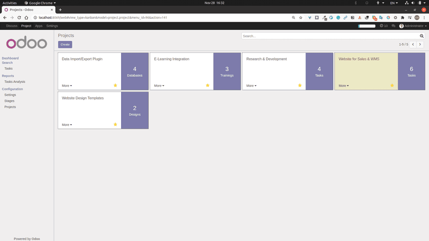Open Chrome extensions puzzle icon
The width and height of the screenshot is (429, 241).
402,18
